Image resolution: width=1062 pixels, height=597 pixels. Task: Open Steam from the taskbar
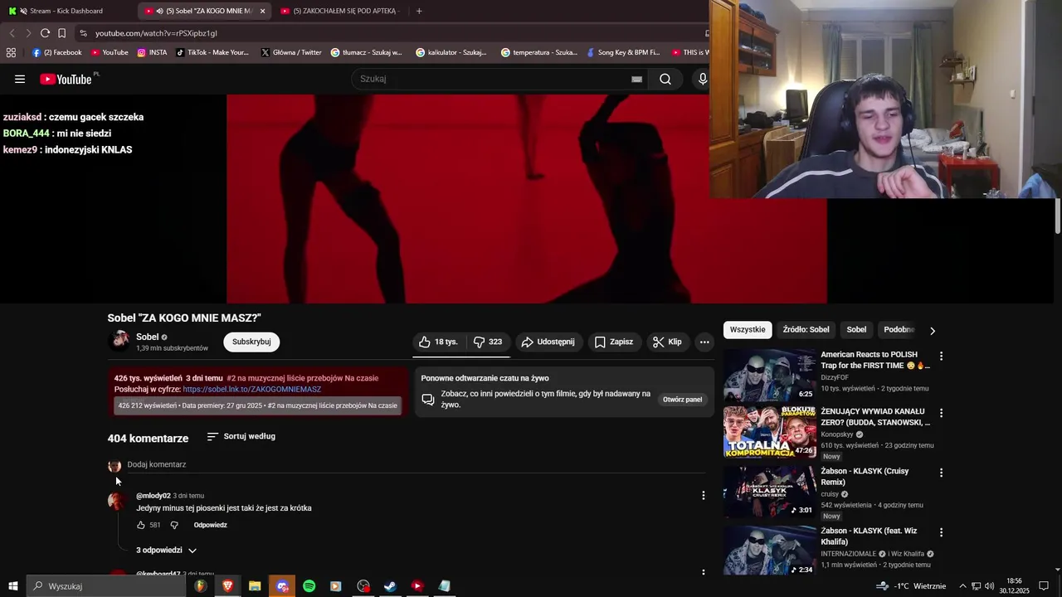click(390, 586)
